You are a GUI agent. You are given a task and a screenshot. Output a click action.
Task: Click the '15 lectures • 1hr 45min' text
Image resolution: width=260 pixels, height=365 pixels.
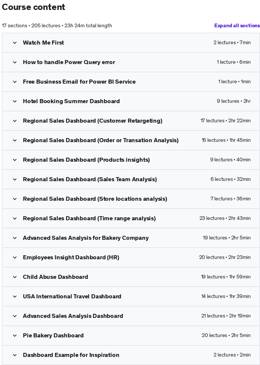[226, 140]
